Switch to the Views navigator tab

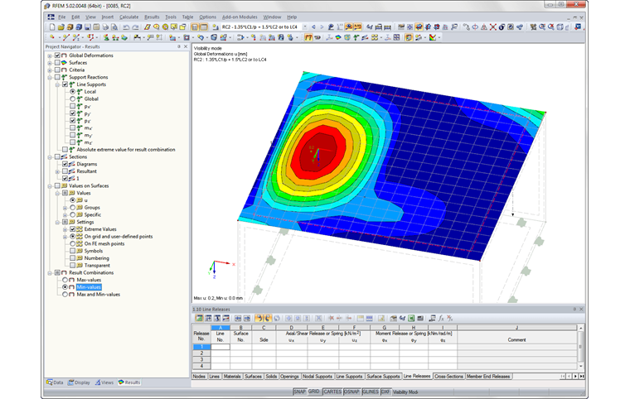point(105,382)
